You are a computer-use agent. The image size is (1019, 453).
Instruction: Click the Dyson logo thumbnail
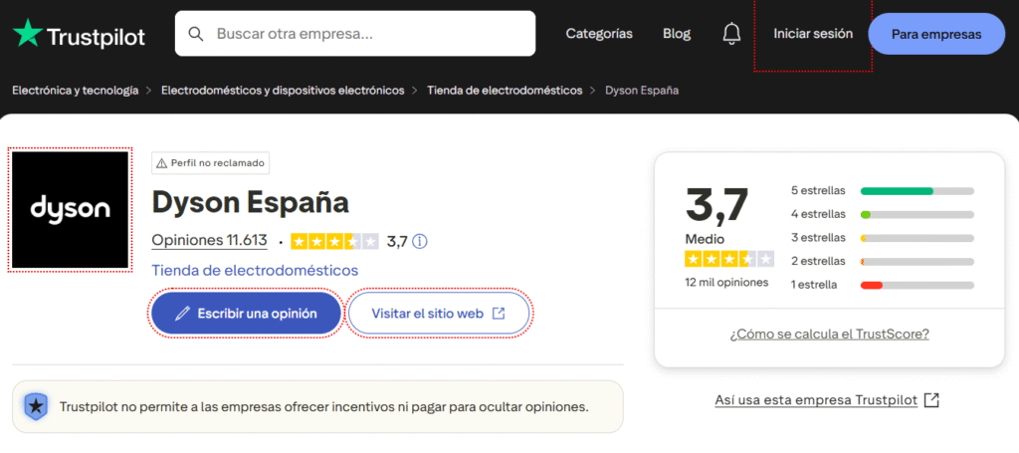(x=70, y=209)
